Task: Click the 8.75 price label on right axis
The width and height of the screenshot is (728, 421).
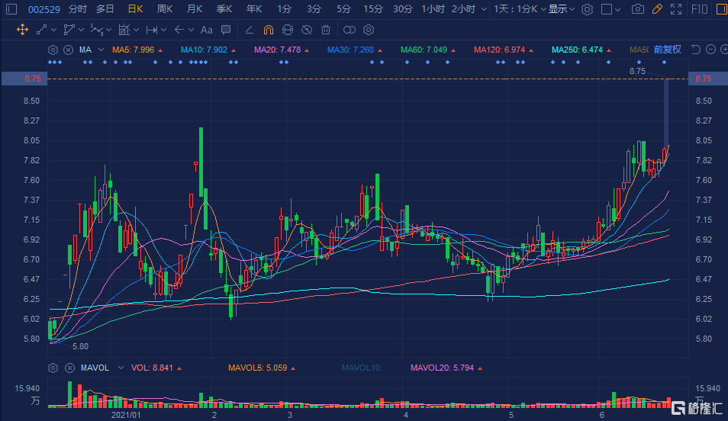Action: click(x=704, y=79)
